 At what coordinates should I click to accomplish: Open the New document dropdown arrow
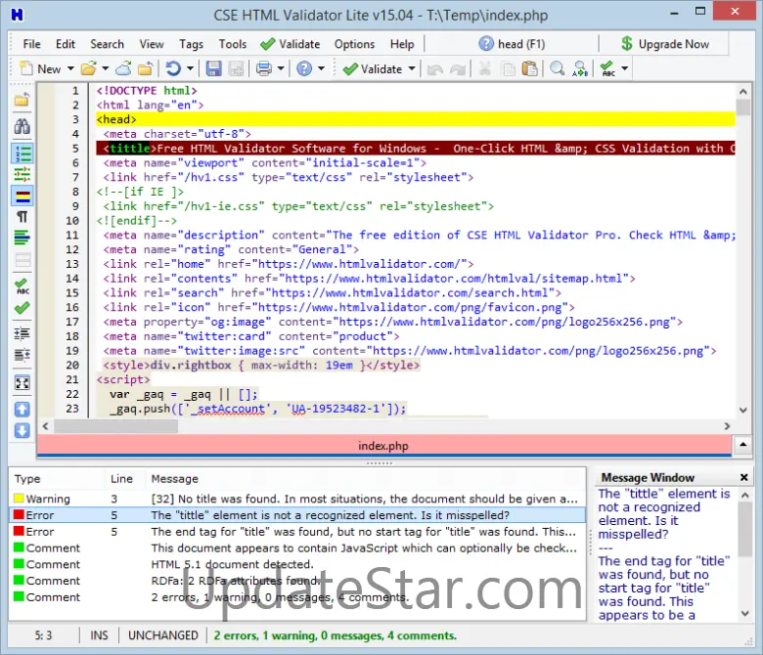(70, 69)
